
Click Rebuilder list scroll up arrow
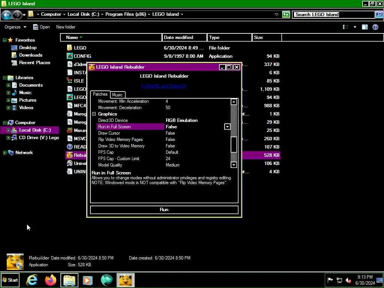[234, 102]
